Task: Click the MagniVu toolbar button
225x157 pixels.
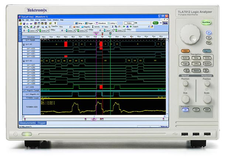Action: [86, 27]
